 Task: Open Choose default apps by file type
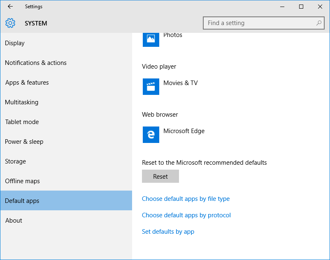pos(186,199)
